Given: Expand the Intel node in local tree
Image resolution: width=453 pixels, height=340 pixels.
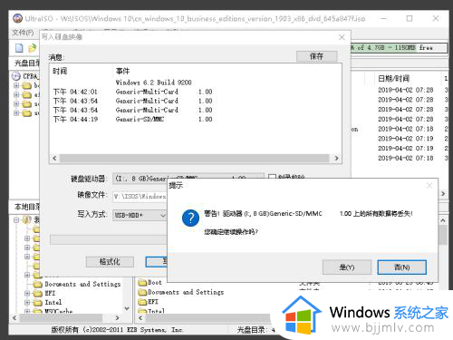Looking at the screenshot, I should tap(27, 302).
